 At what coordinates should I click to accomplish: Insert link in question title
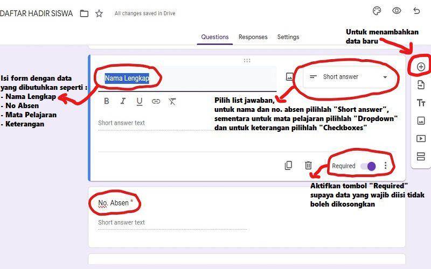156,102
